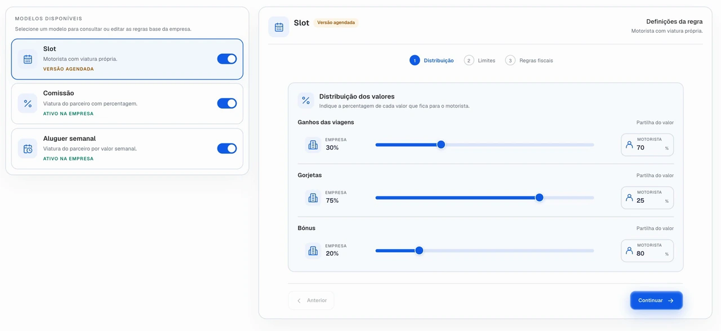The width and height of the screenshot is (721, 331).
Task: Click the Continuar button
Action: tap(656, 301)
